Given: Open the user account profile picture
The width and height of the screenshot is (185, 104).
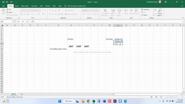Looking at the screenshot, I should tap(160, 2).
